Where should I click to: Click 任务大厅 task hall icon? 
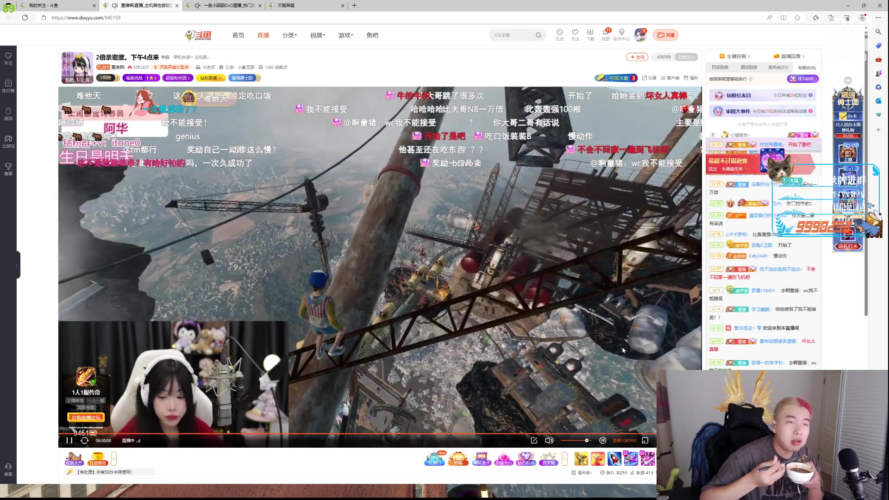pyautogui.click(x=74, y=458)
